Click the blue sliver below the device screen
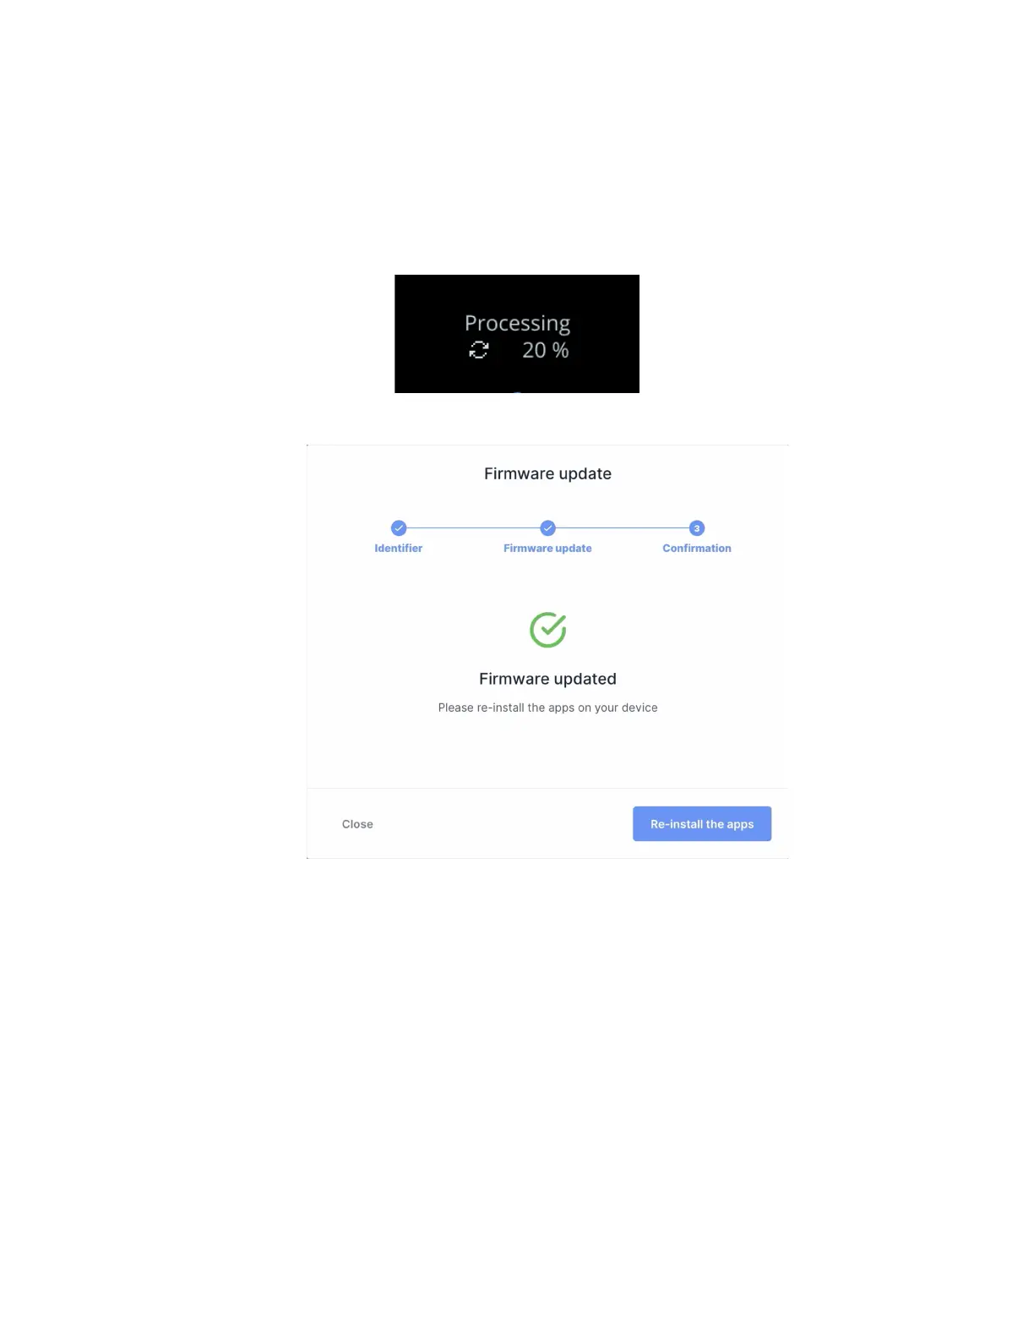1034x1339 pixels. 518,391
